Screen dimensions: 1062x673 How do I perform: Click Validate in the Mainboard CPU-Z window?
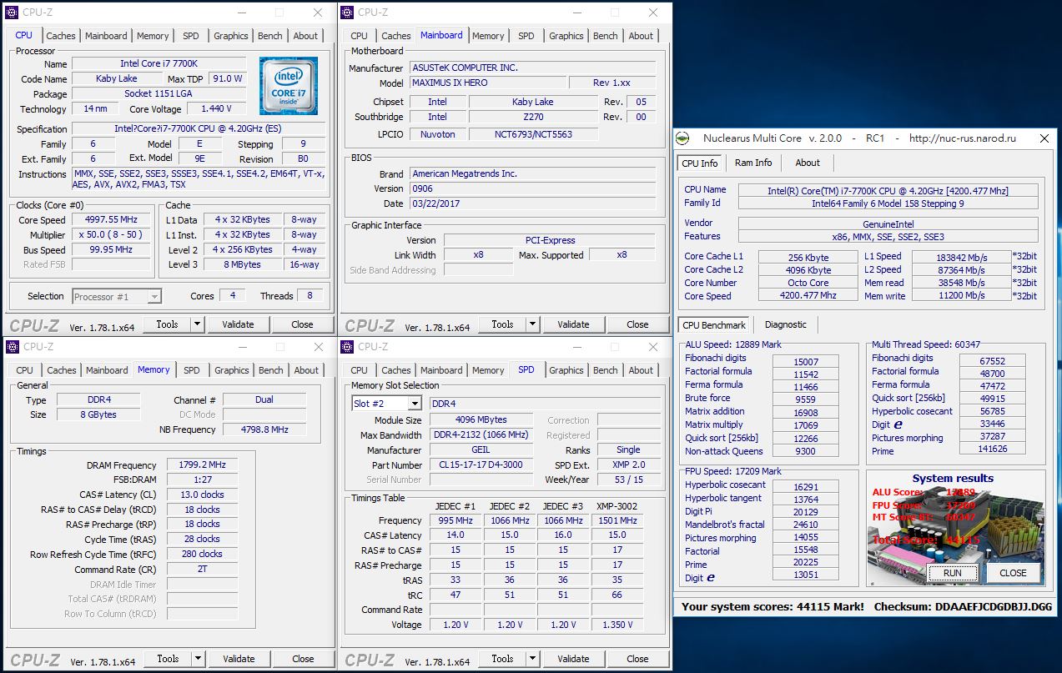(x=573, y=324)
